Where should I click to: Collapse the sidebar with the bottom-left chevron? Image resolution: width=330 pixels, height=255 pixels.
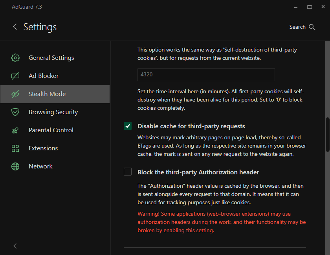tap(15, 246)
